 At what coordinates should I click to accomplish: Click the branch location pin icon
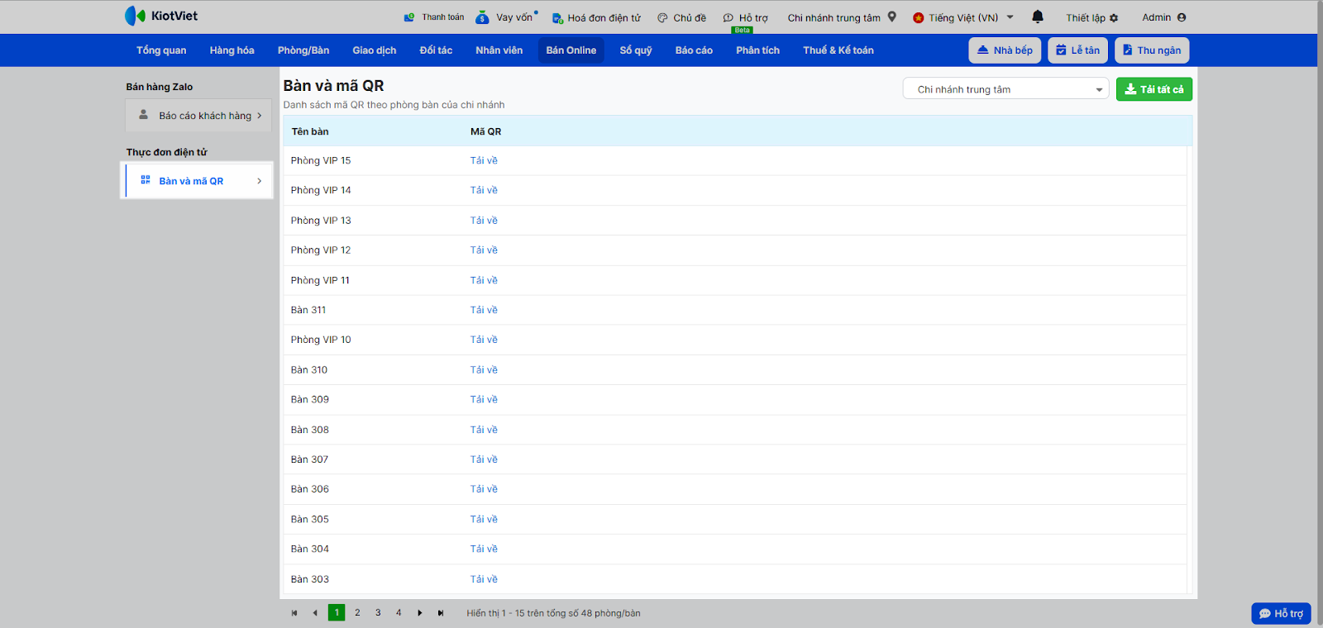(892, 17)
